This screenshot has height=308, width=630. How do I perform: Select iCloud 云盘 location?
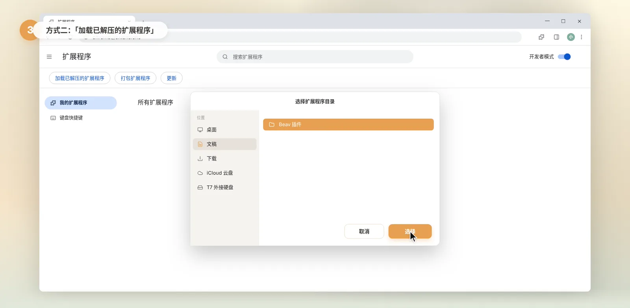(224, 173)
